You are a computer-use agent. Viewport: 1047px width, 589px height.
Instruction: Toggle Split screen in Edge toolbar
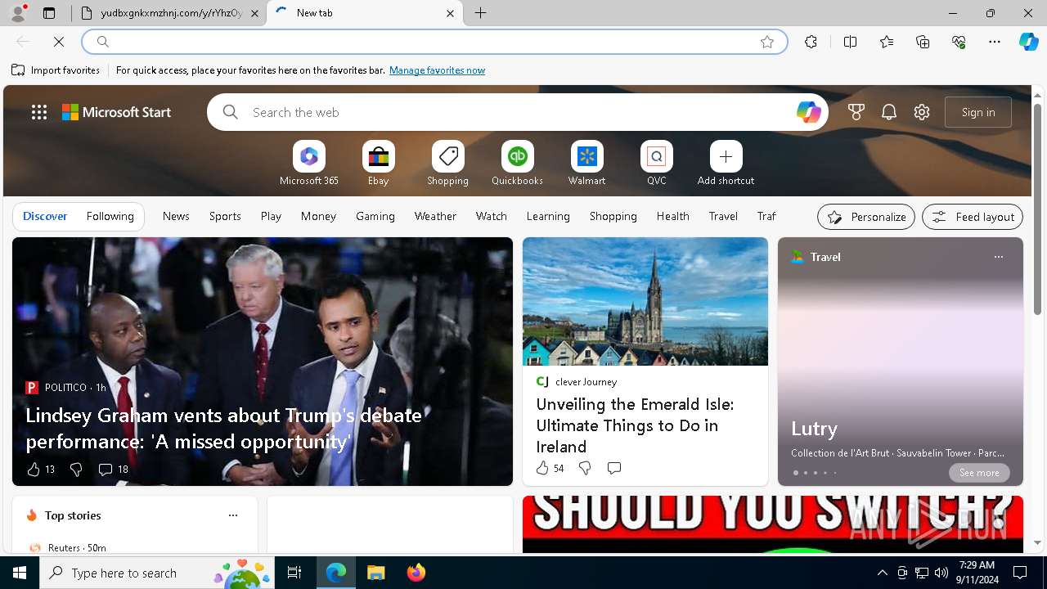[x=850, y=42]
